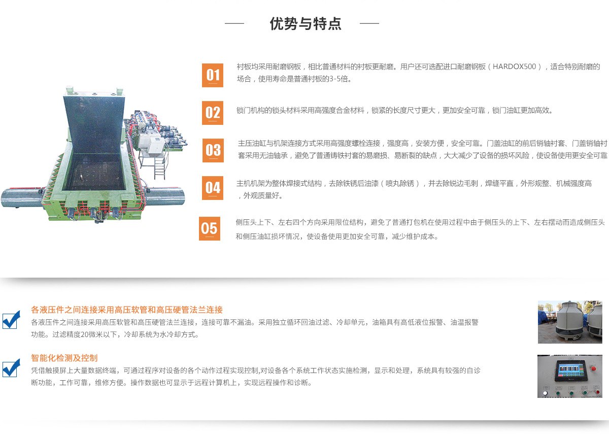The image size is (609, 436).
Task: Click the orange 02 number badge
Action: (x=213, y=112)
